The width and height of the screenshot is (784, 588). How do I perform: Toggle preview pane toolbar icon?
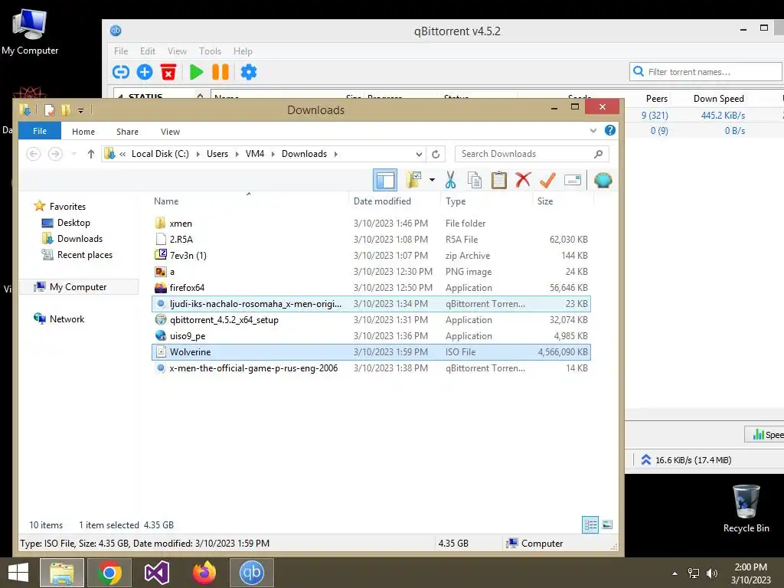click(385, 180)
